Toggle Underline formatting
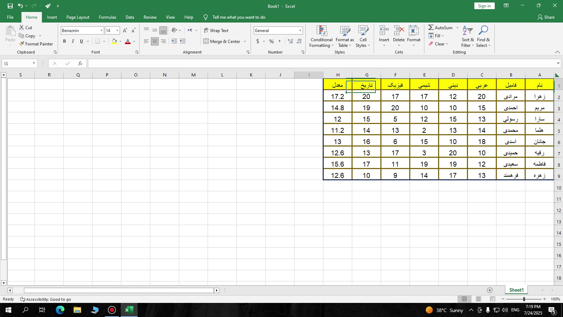This screenshot has height=317, width=563. [81, 41]
